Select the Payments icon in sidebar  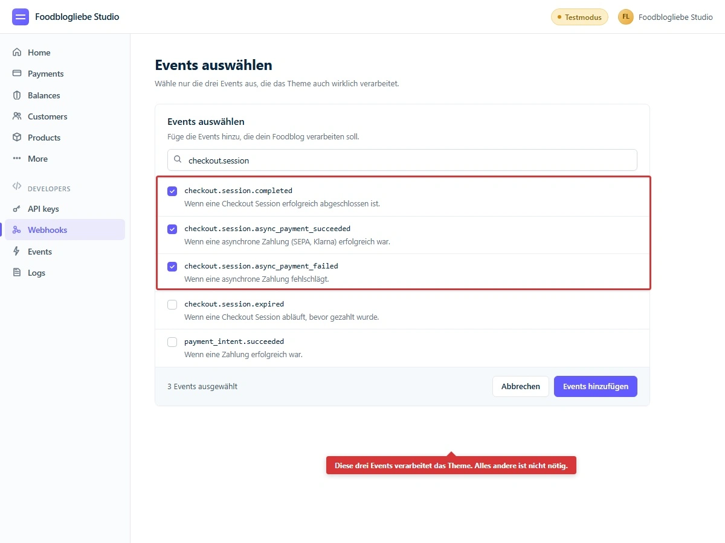click(x=18, y=74)
